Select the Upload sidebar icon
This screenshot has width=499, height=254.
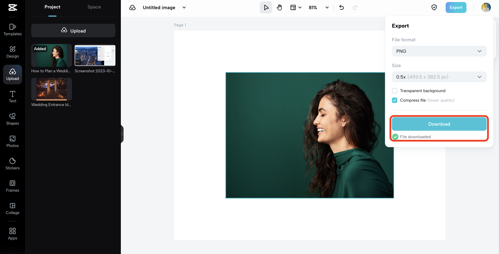pos(12,74)
